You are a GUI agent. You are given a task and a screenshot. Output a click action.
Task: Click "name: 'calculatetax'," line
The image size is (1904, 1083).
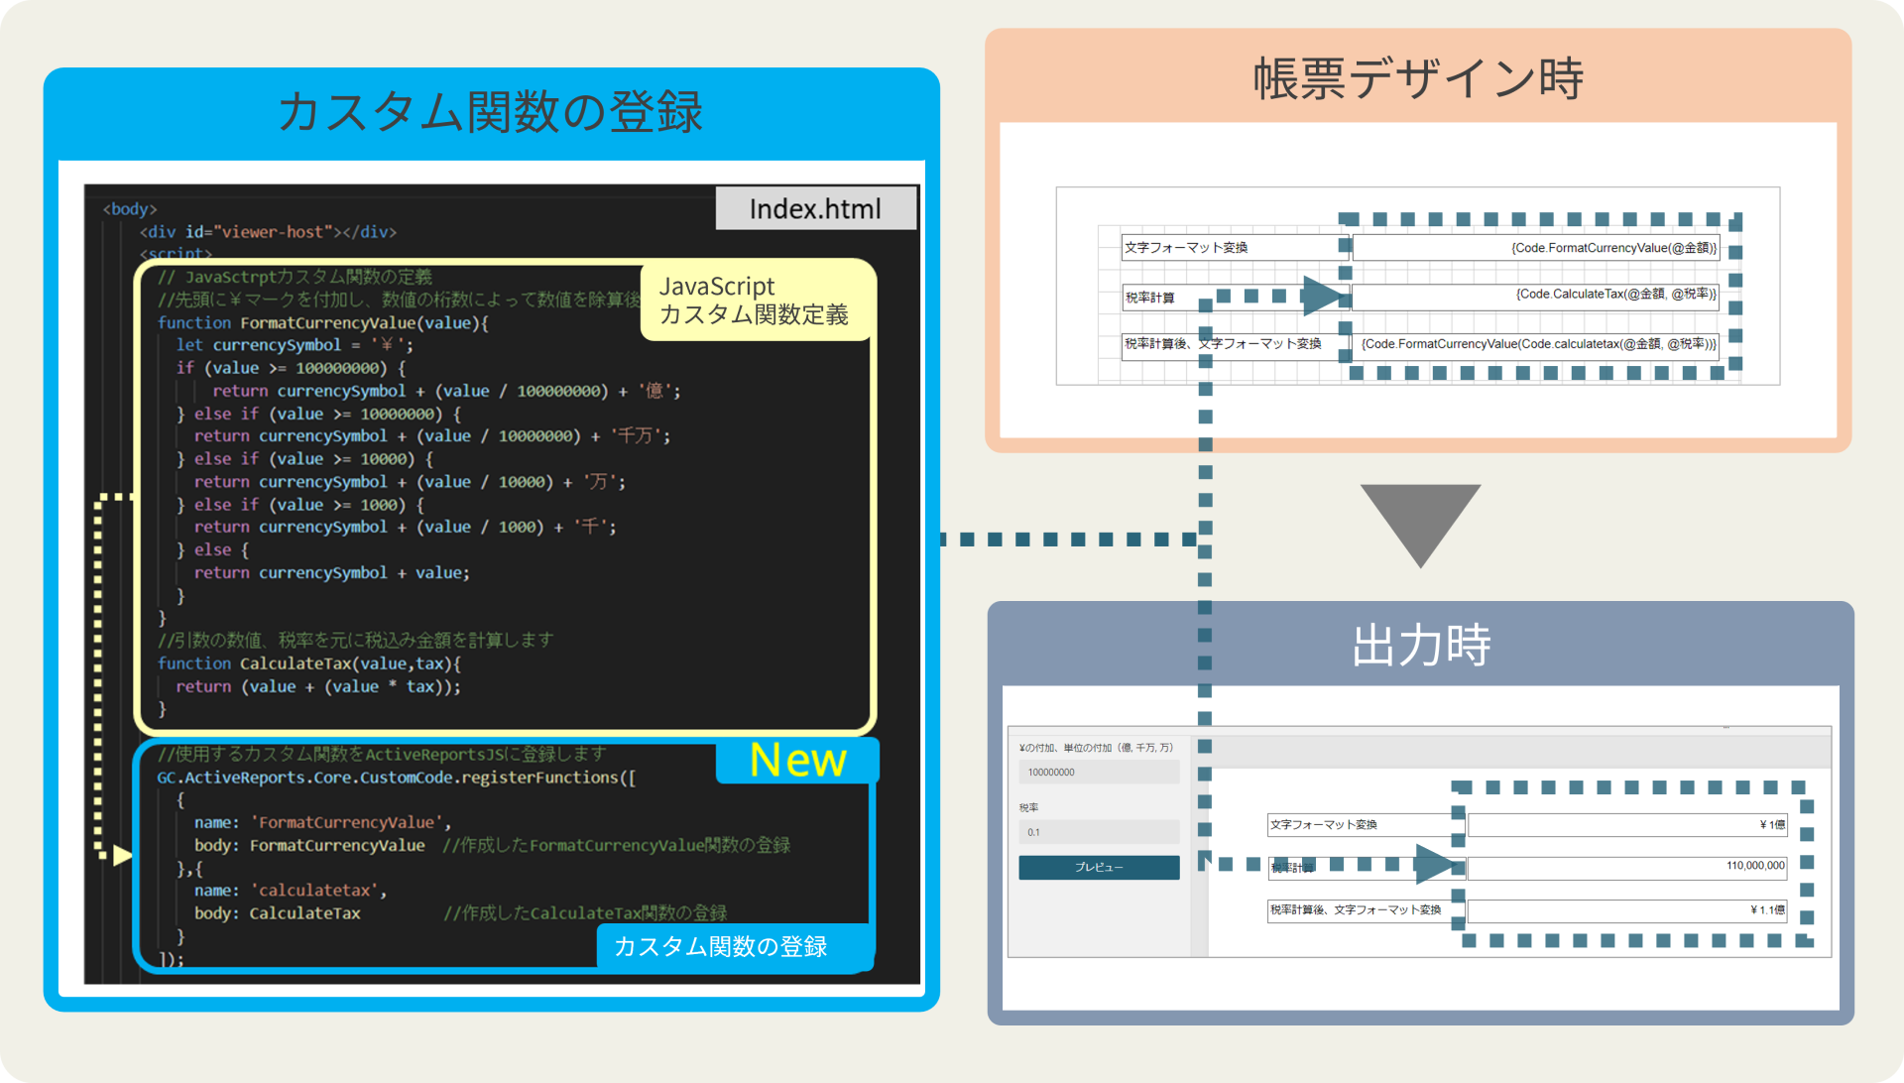tap(291, 891)
